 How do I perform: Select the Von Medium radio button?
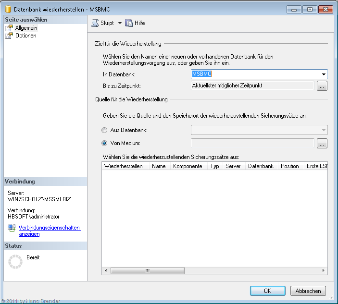pos(104,143)
